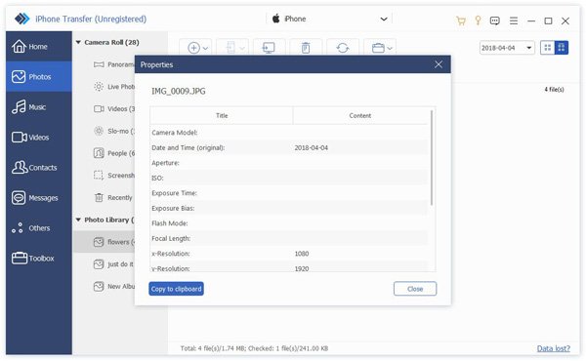
Task: Click Export to PC icon
Action: pos(269,48)
